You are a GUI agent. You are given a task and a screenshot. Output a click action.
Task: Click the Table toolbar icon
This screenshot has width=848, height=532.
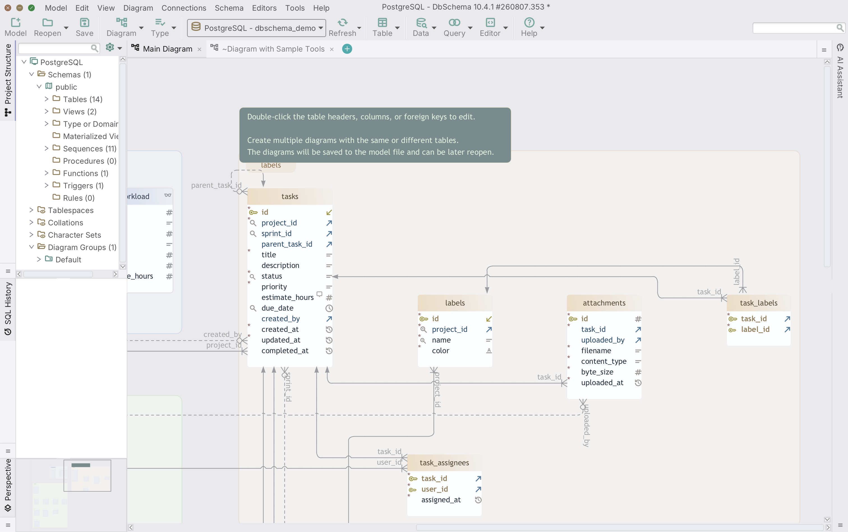(382, 22)
